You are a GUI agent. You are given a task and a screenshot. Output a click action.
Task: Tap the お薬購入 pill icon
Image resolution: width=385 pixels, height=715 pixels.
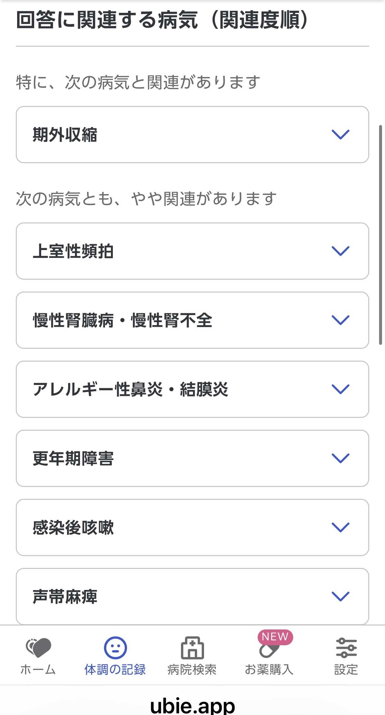(269, 650)
